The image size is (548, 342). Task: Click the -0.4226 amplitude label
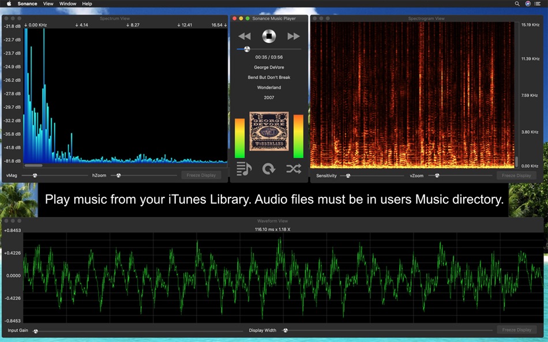pyautogui.click(x=12, y=298)
